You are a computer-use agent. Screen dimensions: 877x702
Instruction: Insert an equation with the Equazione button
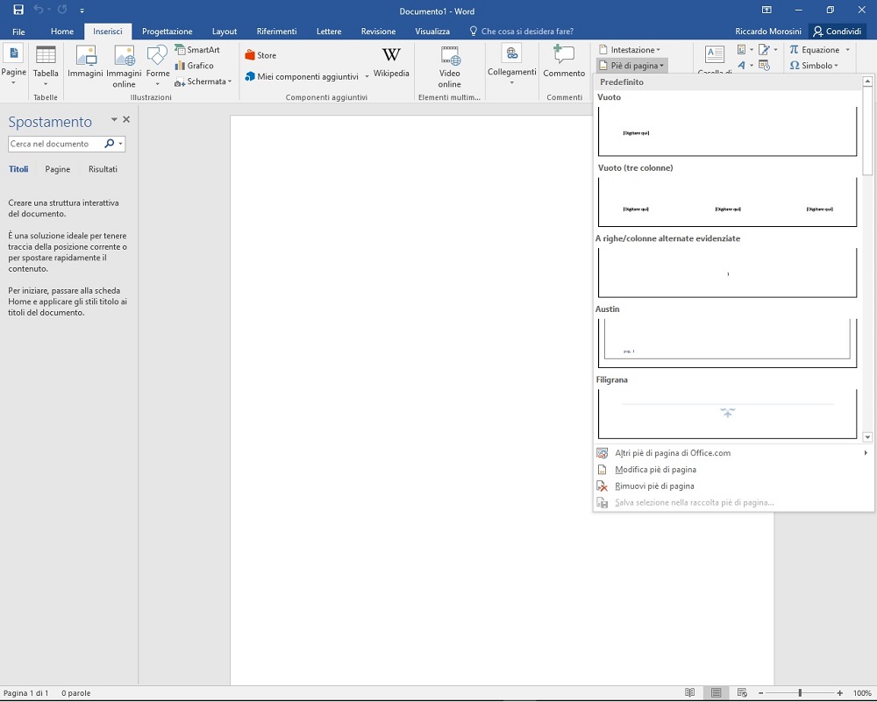point(815,50)
